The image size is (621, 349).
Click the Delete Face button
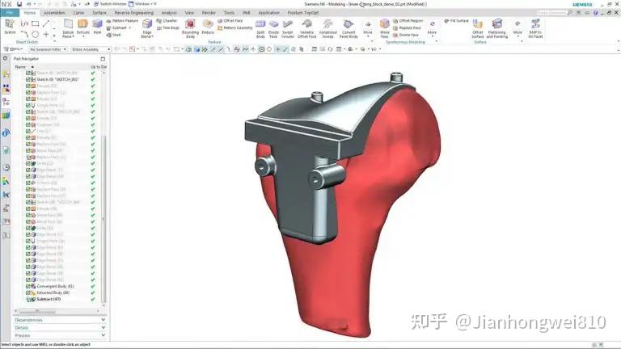pyautogui.click(x=406, y=36)
